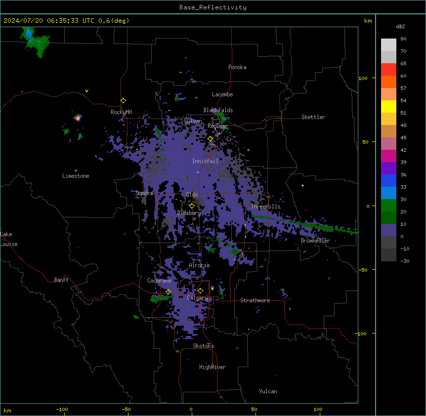Click the yellow V marker northwest of RockyMH

pyautogui.click(x=86, y=91)
